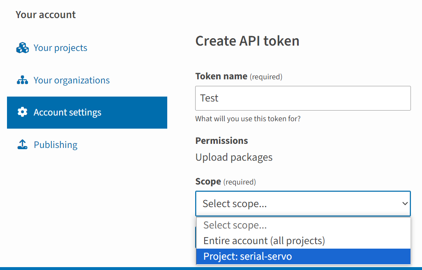Click the Publishing upload icon
The image size is (422, 270).
pos(22,145)
